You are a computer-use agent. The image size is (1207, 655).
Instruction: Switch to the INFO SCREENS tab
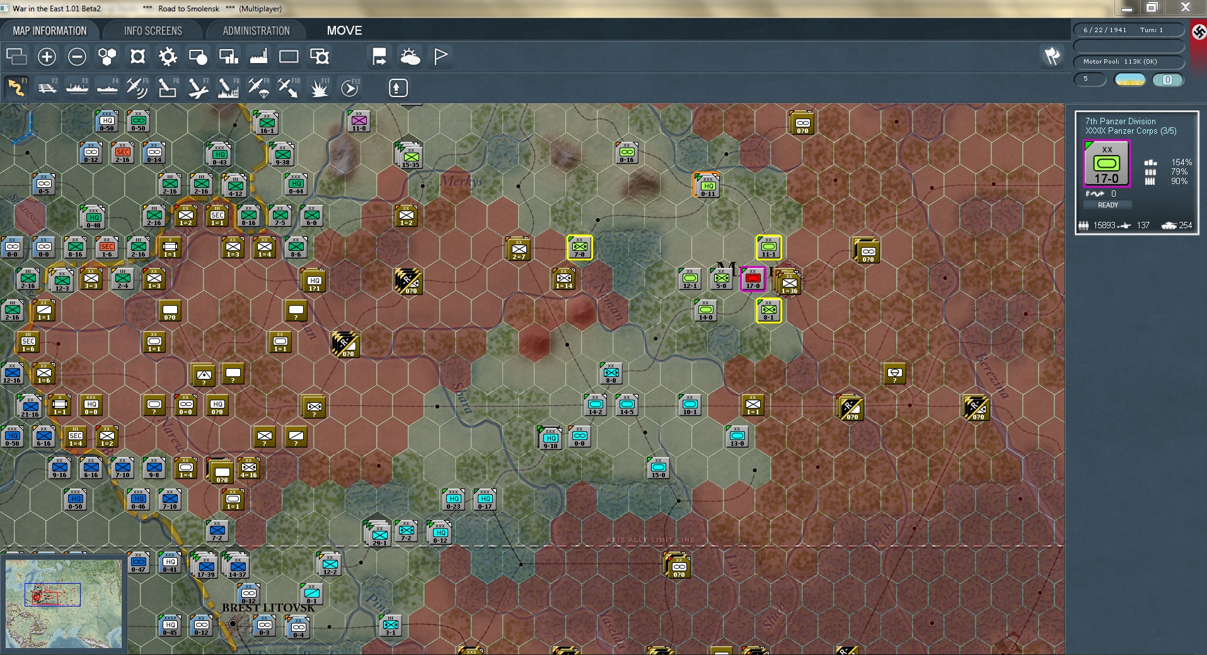pos(153,30)
